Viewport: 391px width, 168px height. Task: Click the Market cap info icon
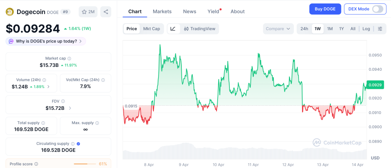(69, 59)
